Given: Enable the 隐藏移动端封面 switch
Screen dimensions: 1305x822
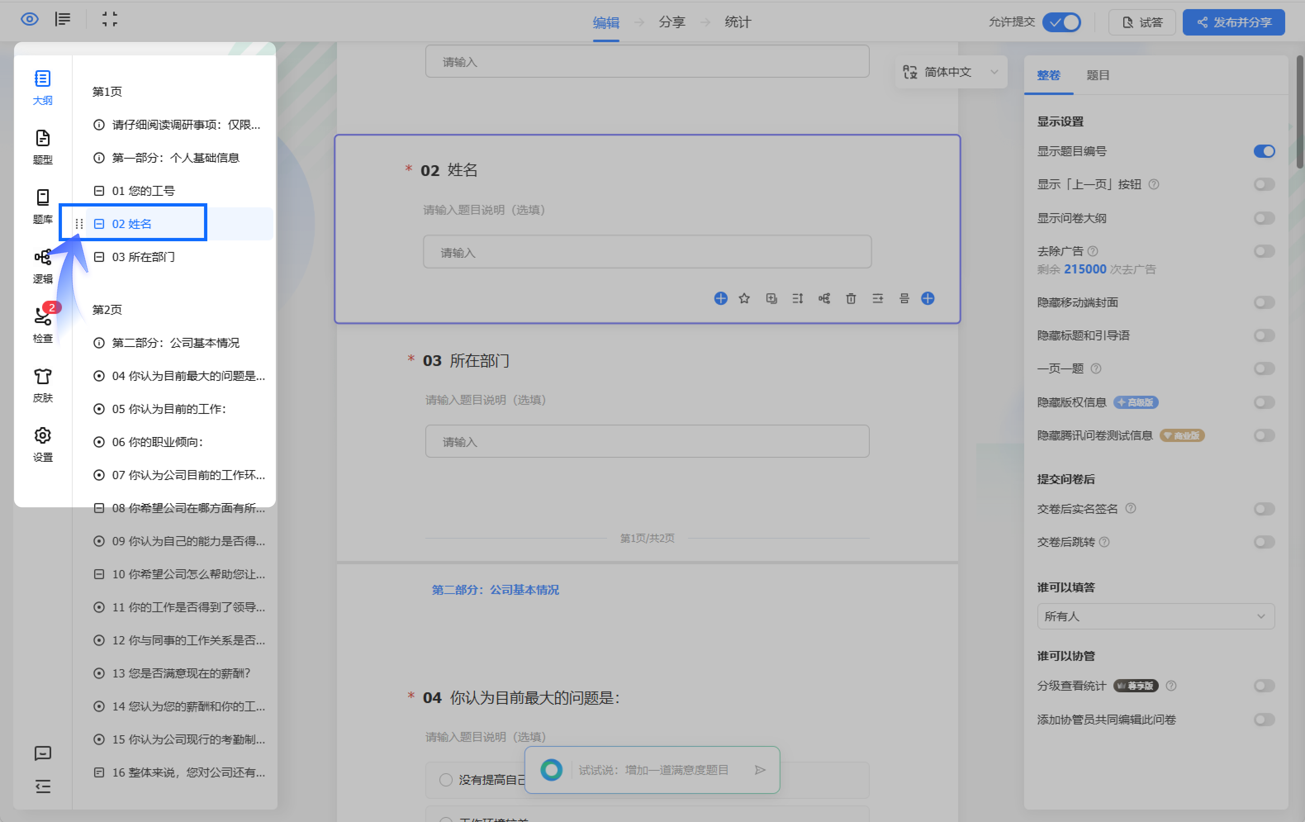Looking at the screenshot, I should [1264, 302].
